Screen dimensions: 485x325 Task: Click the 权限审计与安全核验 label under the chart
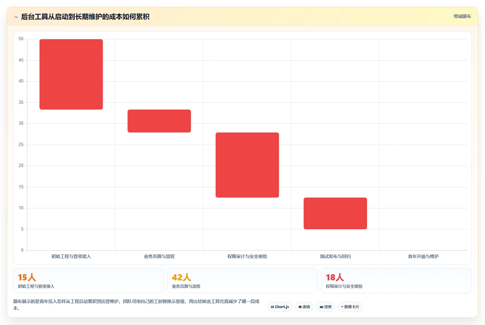[x=247, y=256]
